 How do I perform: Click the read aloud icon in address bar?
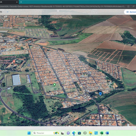coord(134,6)
